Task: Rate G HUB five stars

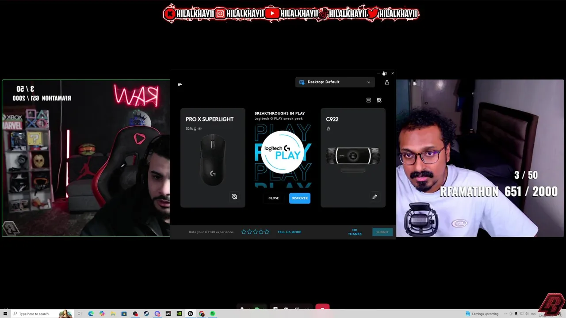Action: coord(267,232)
